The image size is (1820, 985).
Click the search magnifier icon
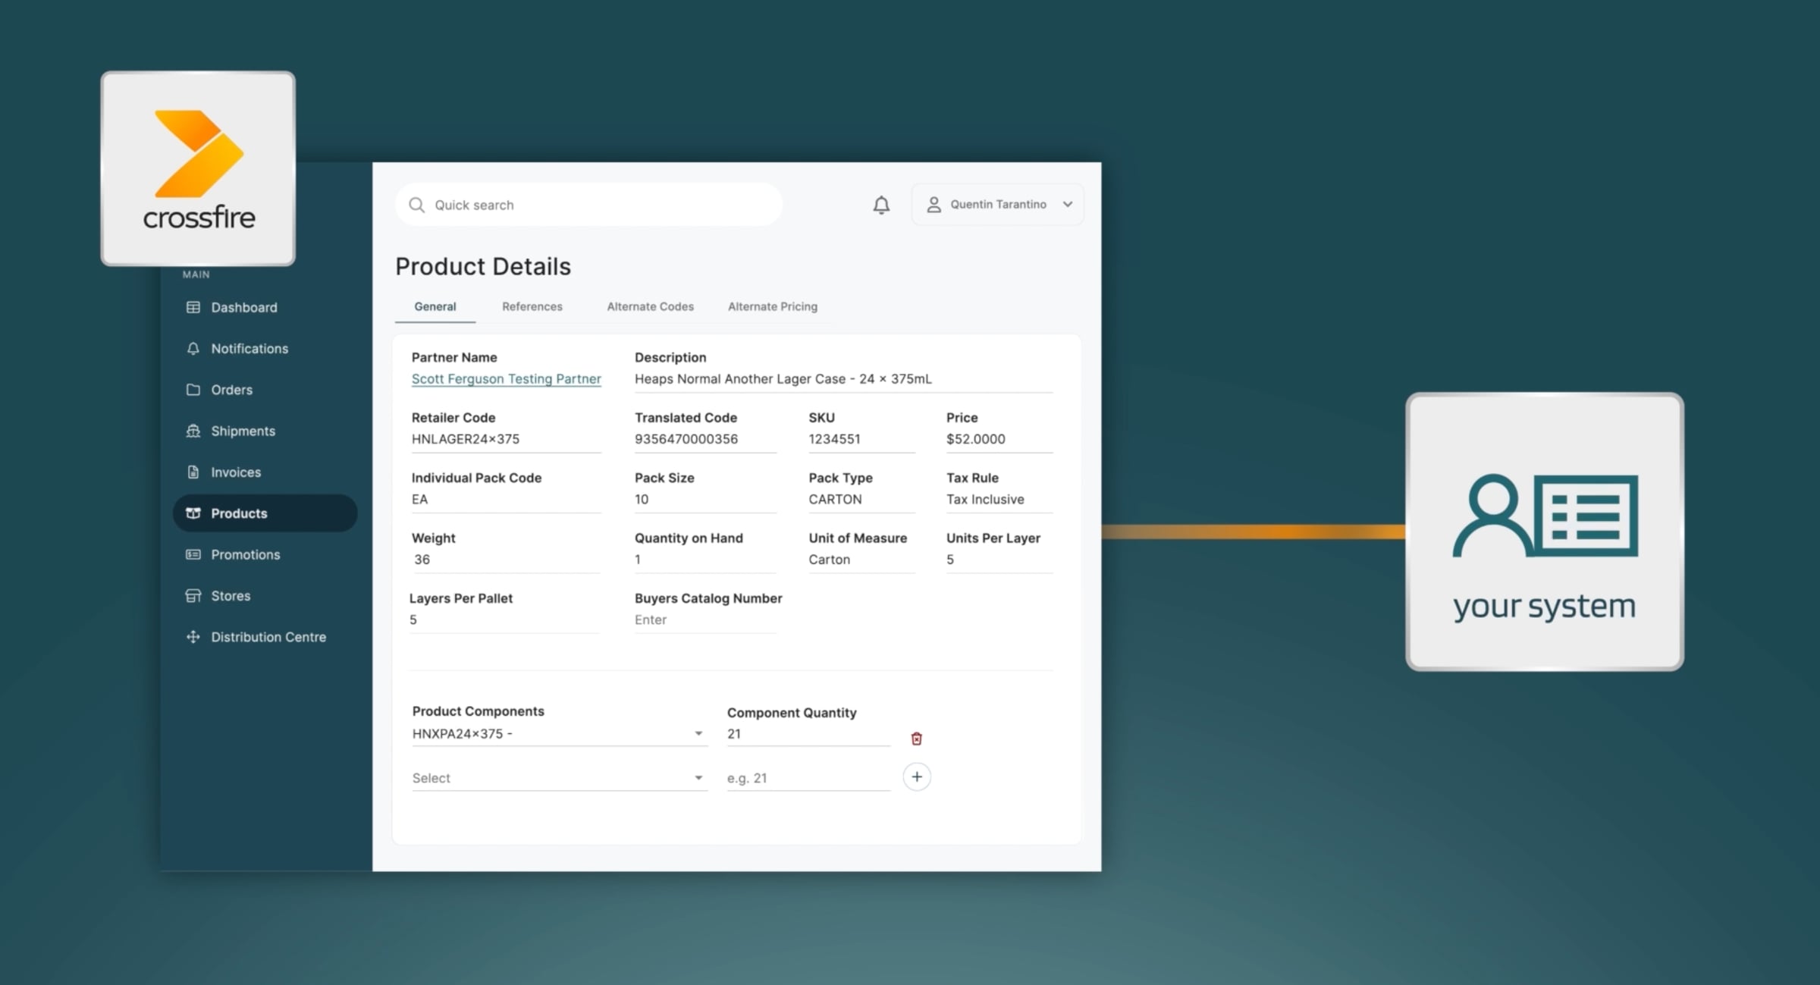click(x=416, y=205)
